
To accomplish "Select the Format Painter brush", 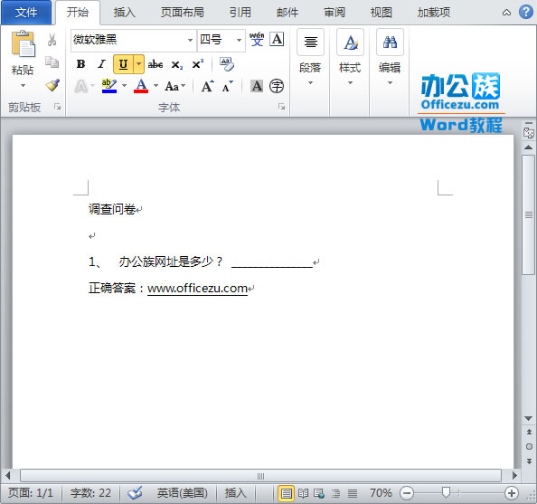I will pos(52,85).
